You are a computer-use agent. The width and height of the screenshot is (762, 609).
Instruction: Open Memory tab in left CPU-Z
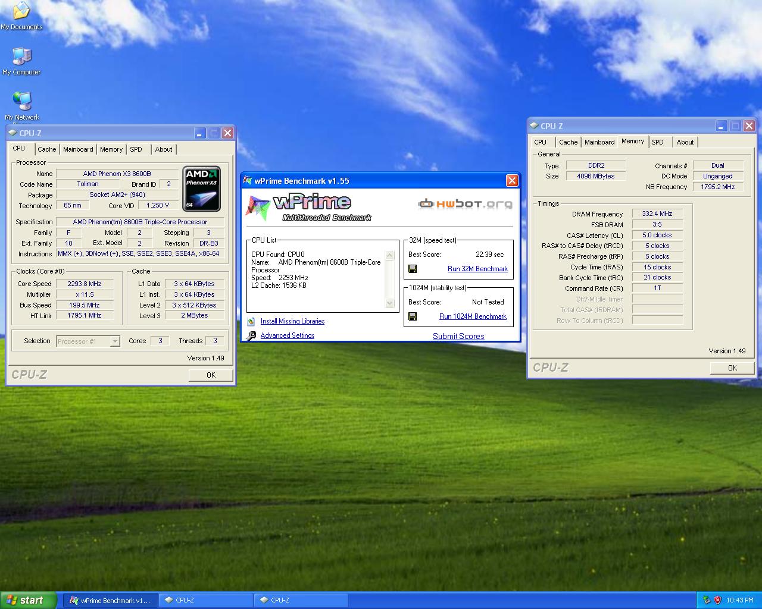coord(111,149)
